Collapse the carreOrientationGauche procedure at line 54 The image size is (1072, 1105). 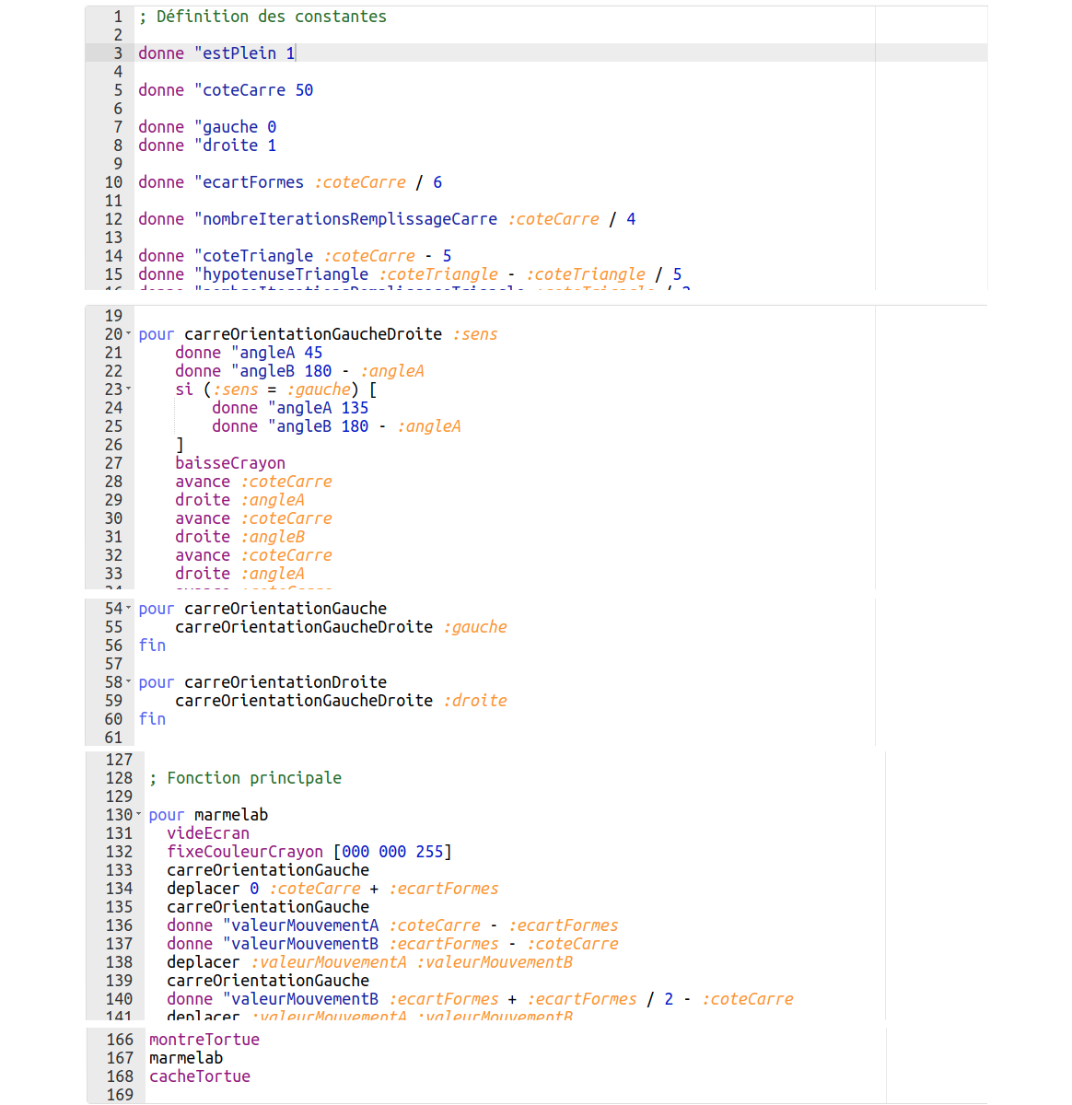pos(129,609)
